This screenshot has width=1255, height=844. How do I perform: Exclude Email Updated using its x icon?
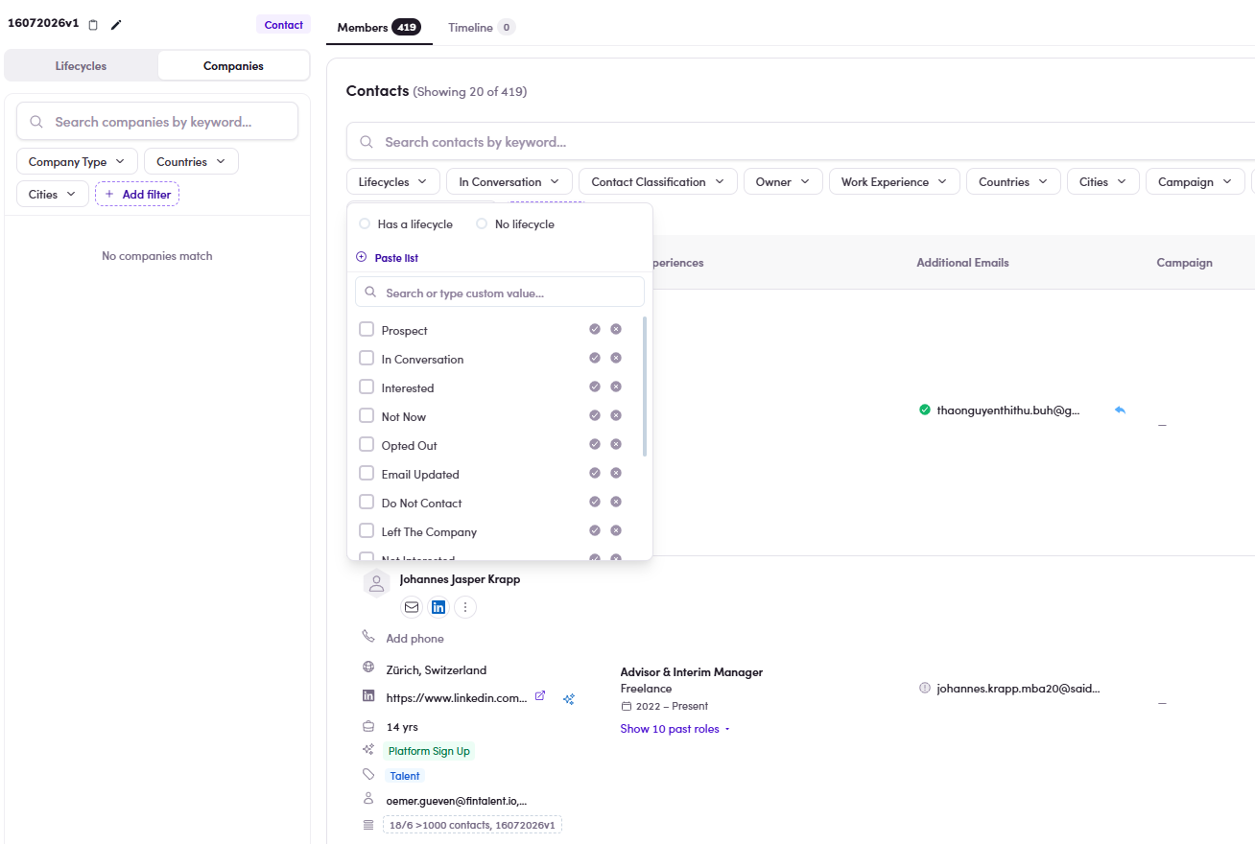click(x=616, y=473)
